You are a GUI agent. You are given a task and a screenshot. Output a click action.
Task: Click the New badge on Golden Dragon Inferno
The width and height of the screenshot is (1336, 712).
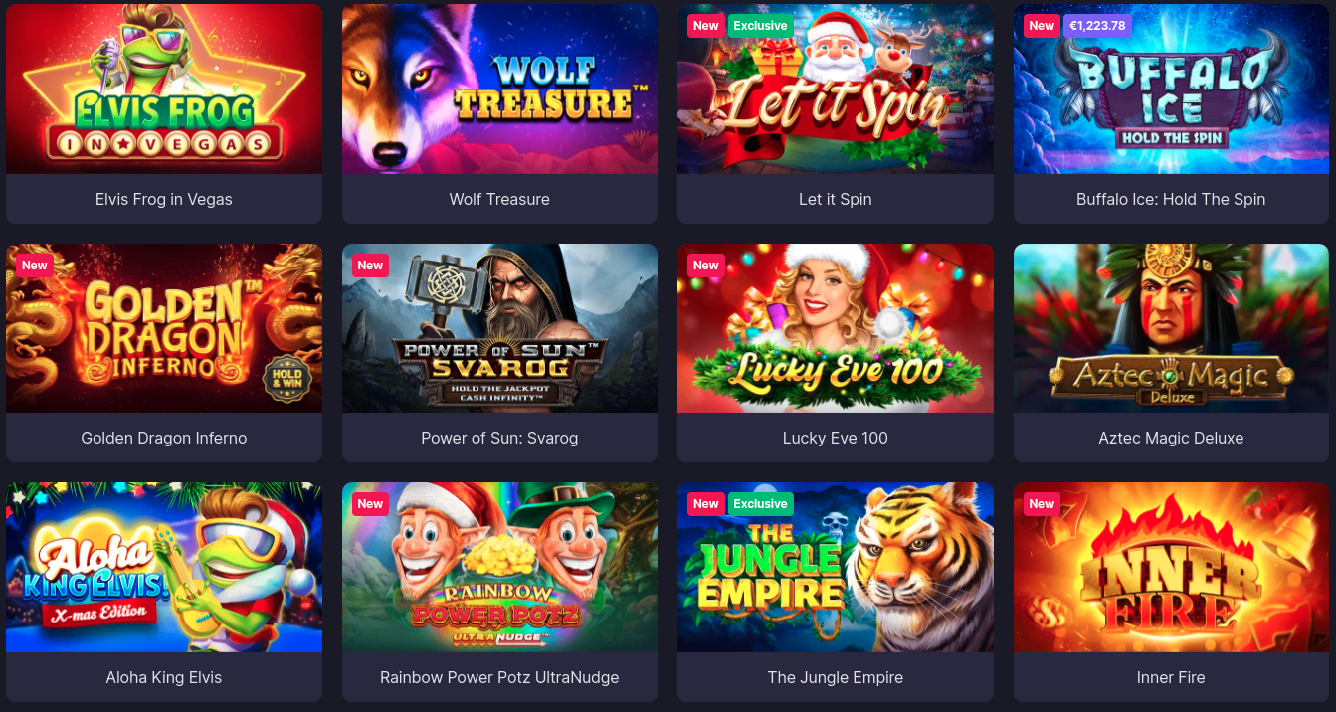coord(35,266)
